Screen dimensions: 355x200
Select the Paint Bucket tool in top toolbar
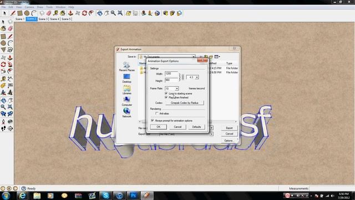(63, 13)
